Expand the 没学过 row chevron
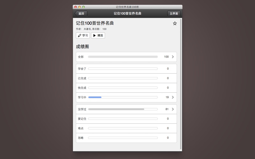This screenshot has width=255, height=159. pos(173,109)
